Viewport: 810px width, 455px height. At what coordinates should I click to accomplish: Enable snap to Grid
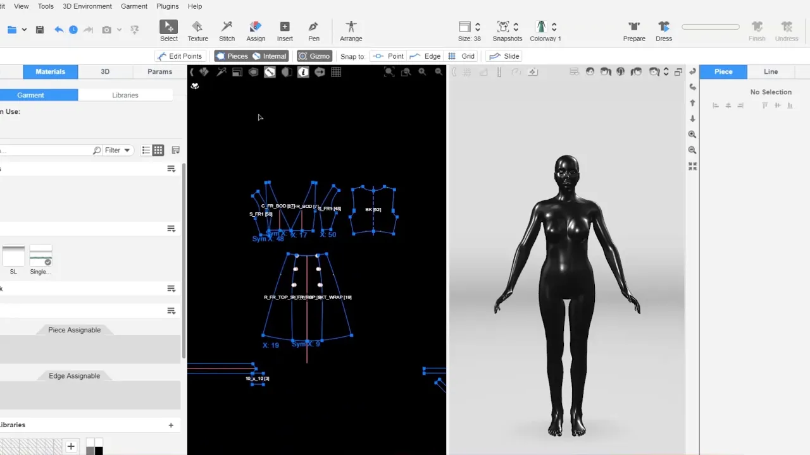coord(461,56)
